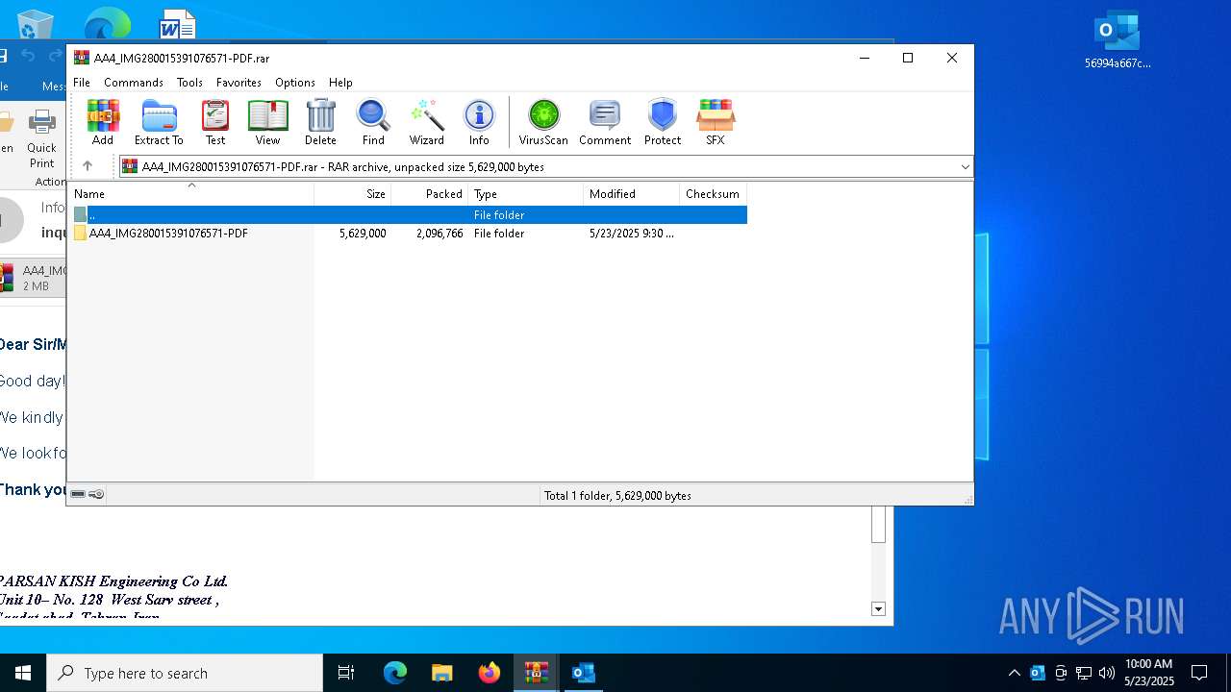Open the network tray icon
The image size is (1231, 692).
pyautogui.click(x=1084, y=673)
